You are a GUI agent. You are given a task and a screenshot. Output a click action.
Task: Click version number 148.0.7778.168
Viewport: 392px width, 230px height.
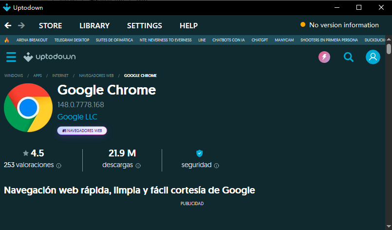pyautogui.click(x=81, y=105)
